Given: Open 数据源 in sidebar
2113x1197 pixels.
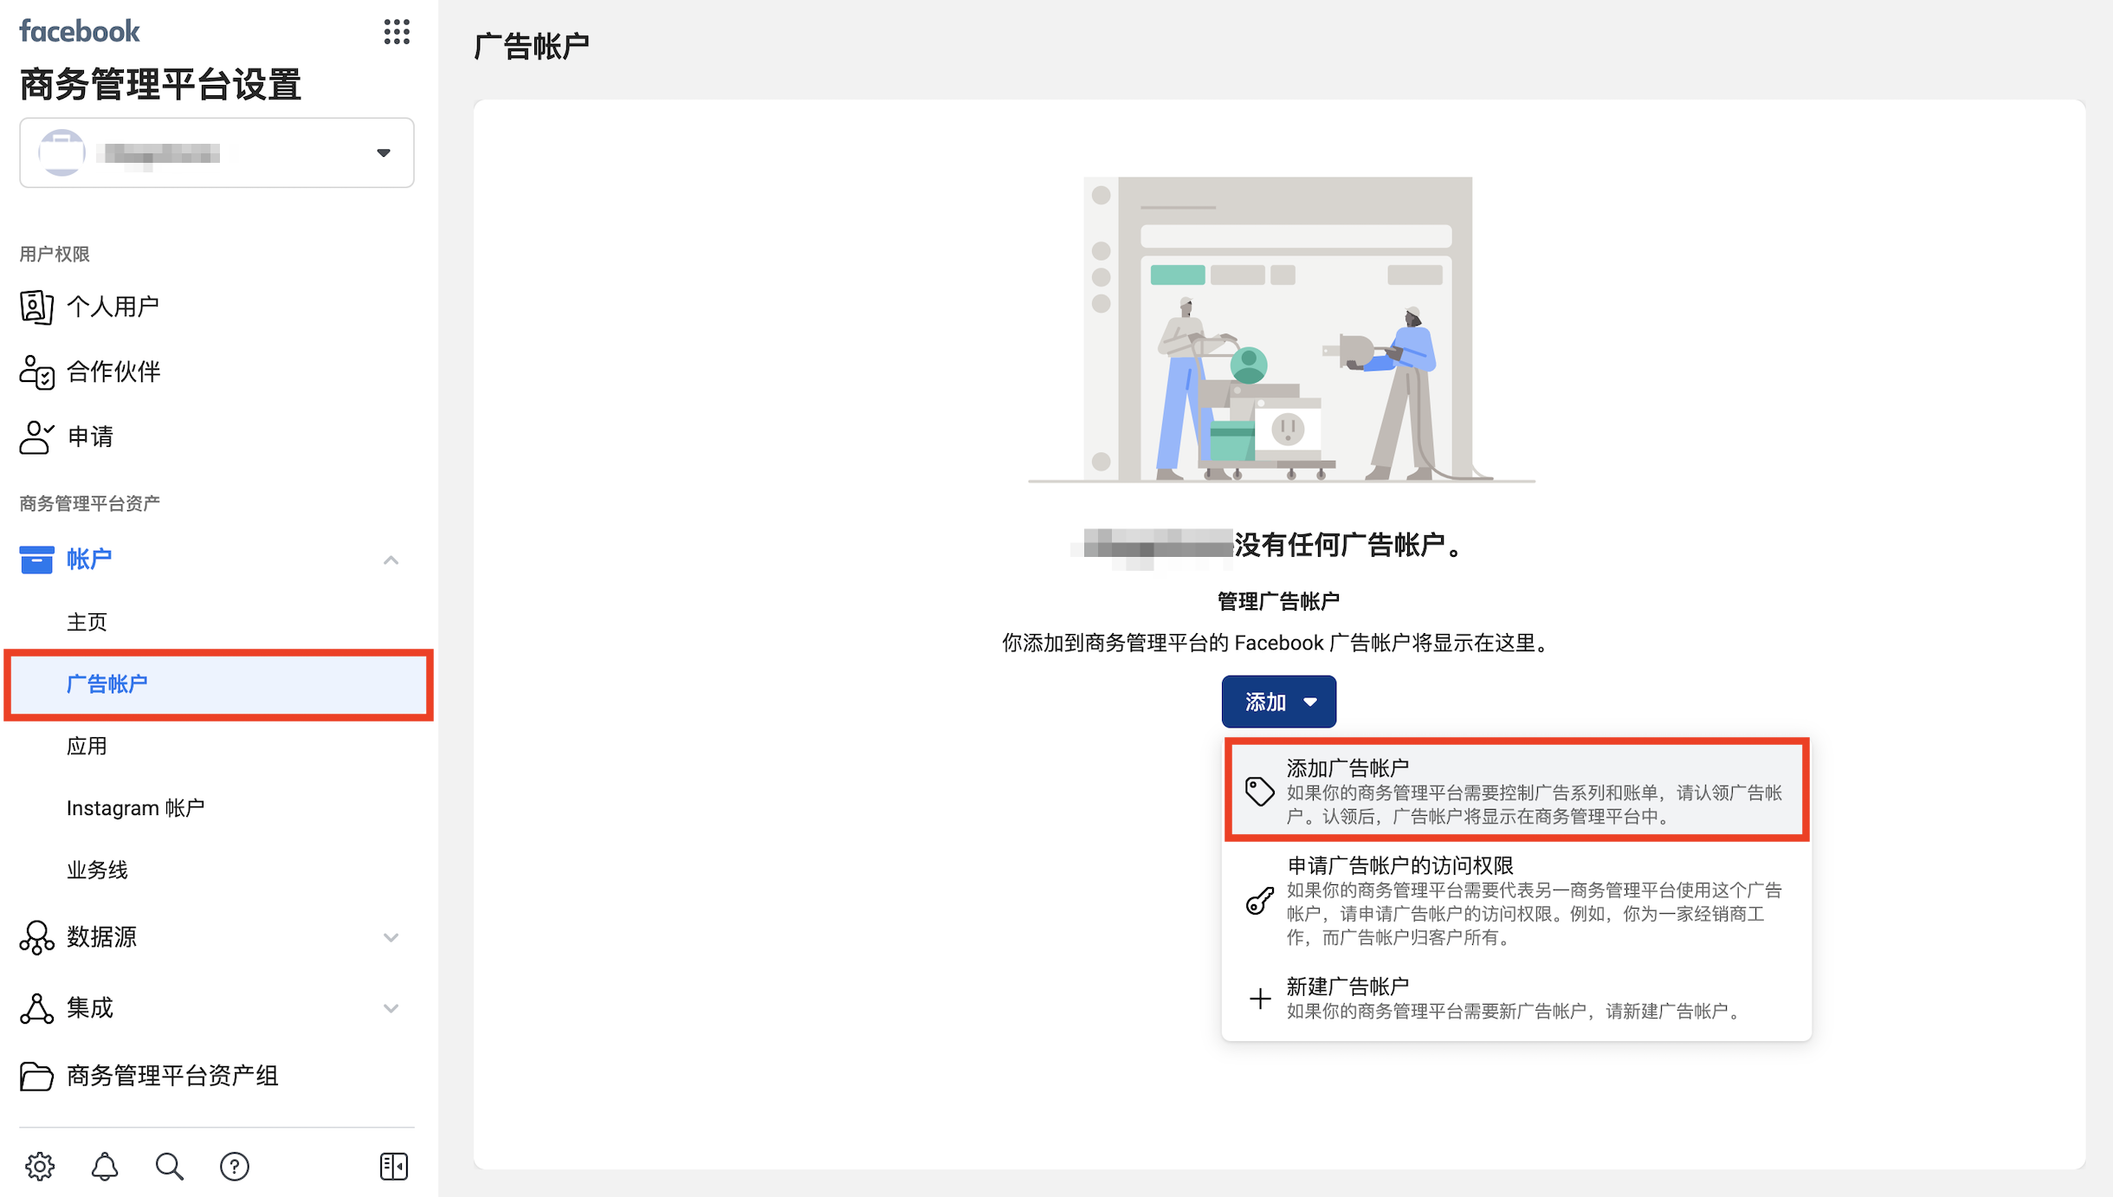Looking at the screenshot, I should [x=101, y=937].
